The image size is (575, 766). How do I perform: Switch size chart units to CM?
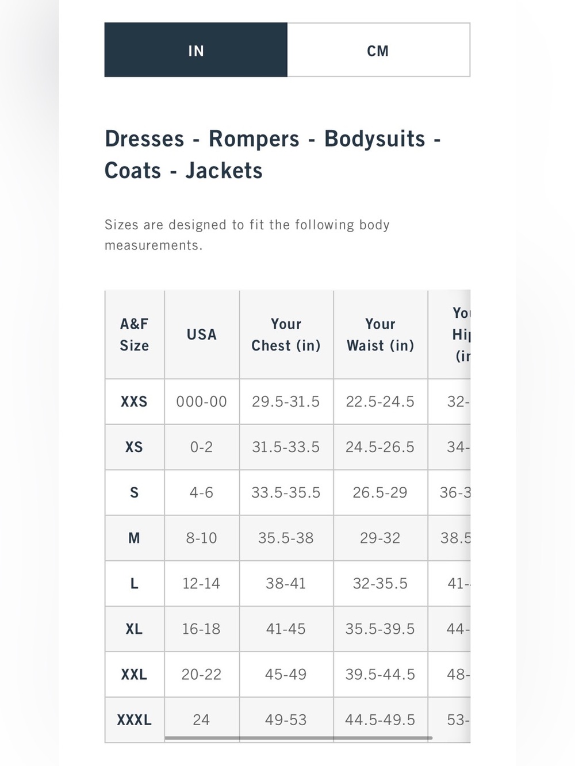click(378, 50)
